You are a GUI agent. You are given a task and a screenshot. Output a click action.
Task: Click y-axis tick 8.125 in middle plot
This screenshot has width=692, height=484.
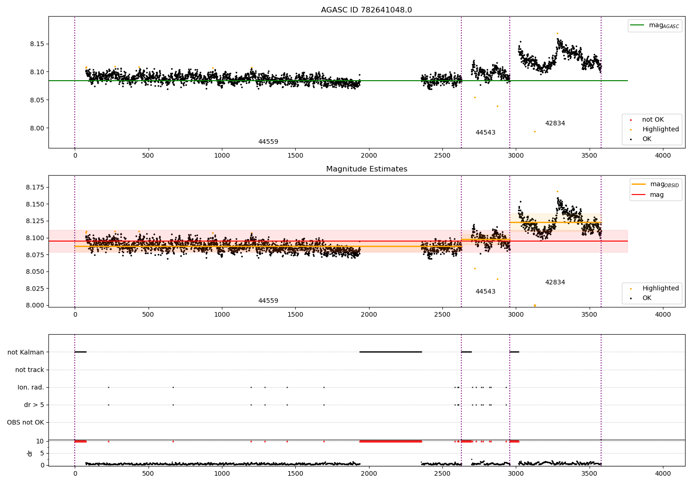35,221
